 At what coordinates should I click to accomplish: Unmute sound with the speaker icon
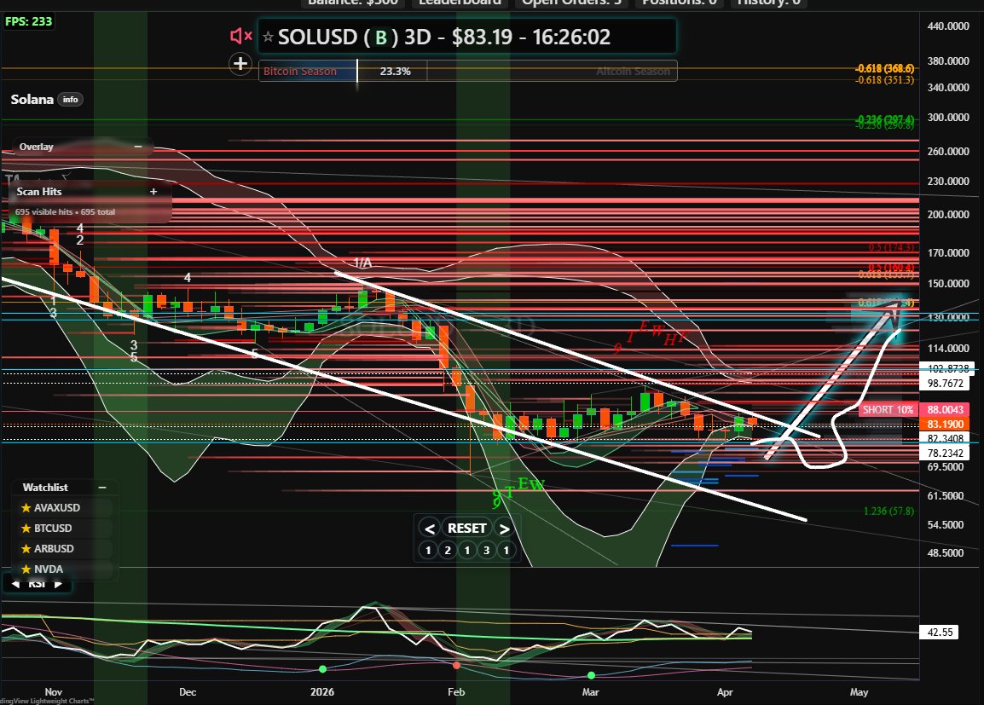click(240, 36)
